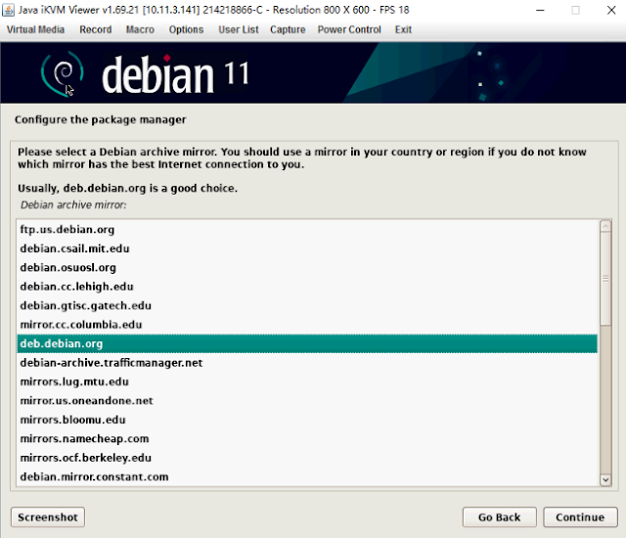Click the Screenshot button
The width and height of the screenshot is (626, 538).
coord(48,517)
